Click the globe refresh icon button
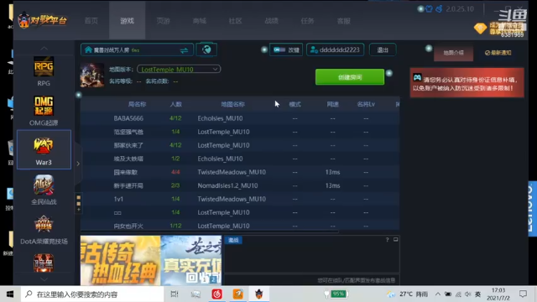 [x=206, y=50]
